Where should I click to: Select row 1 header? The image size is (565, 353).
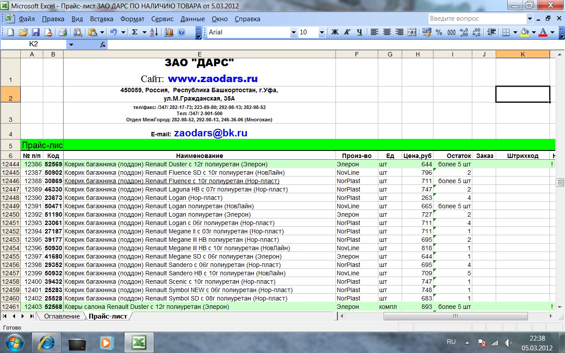(x=10, y=72)
